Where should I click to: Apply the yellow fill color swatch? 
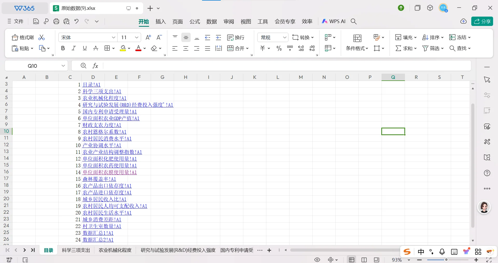tap(123, 48)
